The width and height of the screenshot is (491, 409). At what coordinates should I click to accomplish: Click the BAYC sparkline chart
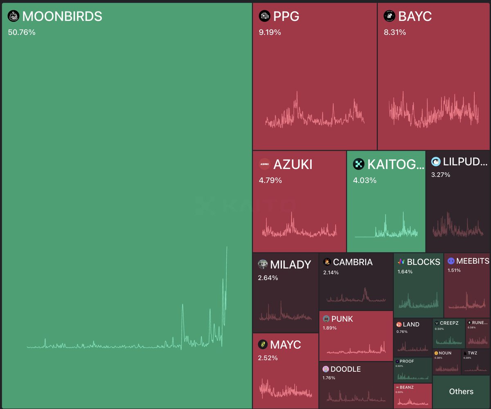point(434,110)
